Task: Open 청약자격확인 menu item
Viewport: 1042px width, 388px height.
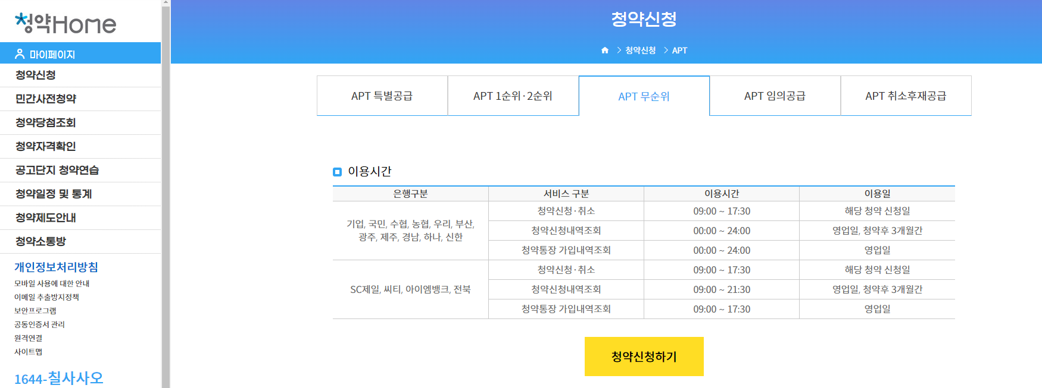Action: (x=80, y=147)
